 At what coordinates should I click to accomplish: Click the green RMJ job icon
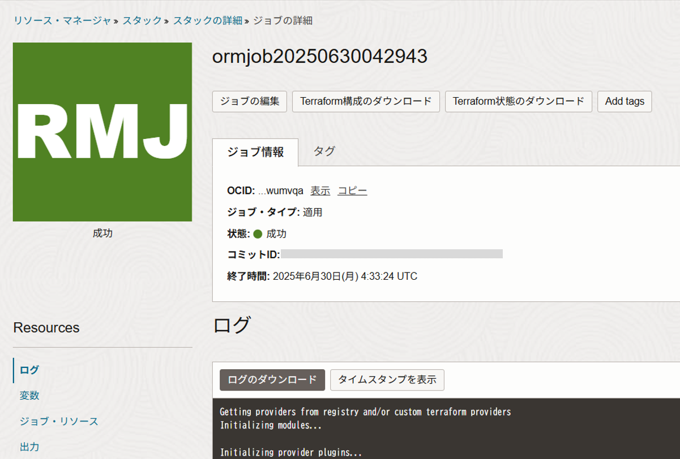point(102,132)
